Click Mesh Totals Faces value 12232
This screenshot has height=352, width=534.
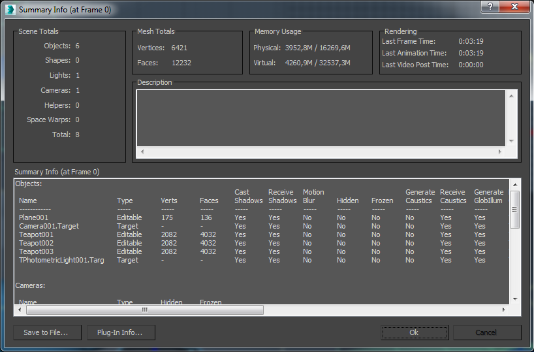181,63
